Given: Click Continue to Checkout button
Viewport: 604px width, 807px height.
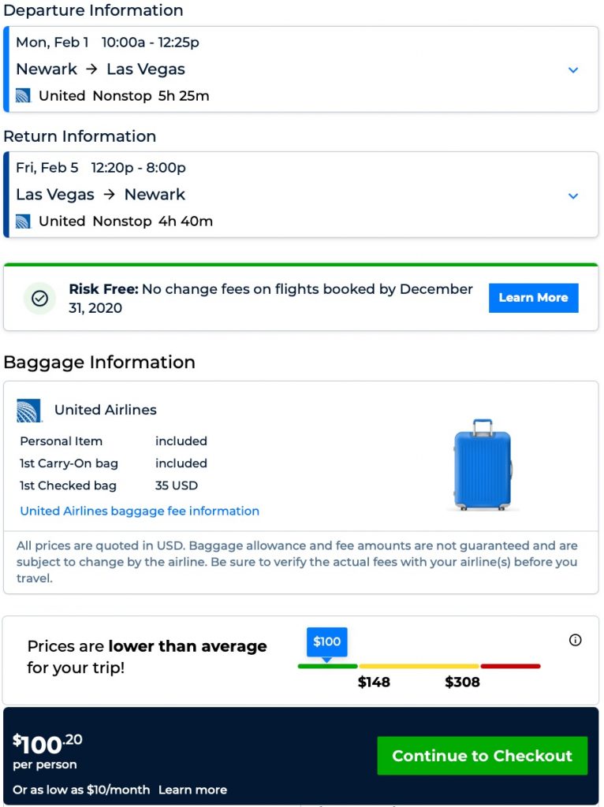Looking at the screenshot, I should pos(482,756).
